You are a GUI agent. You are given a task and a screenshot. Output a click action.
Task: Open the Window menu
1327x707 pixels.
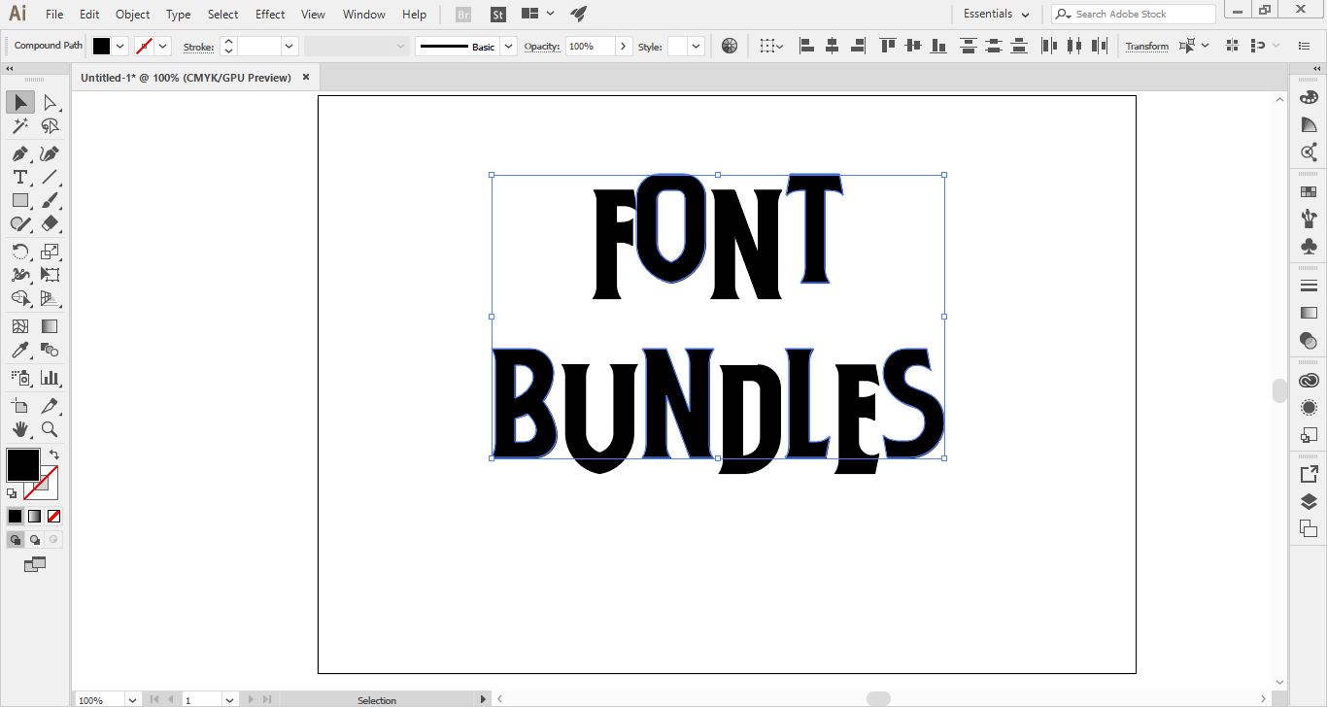(x=364, y=15)
